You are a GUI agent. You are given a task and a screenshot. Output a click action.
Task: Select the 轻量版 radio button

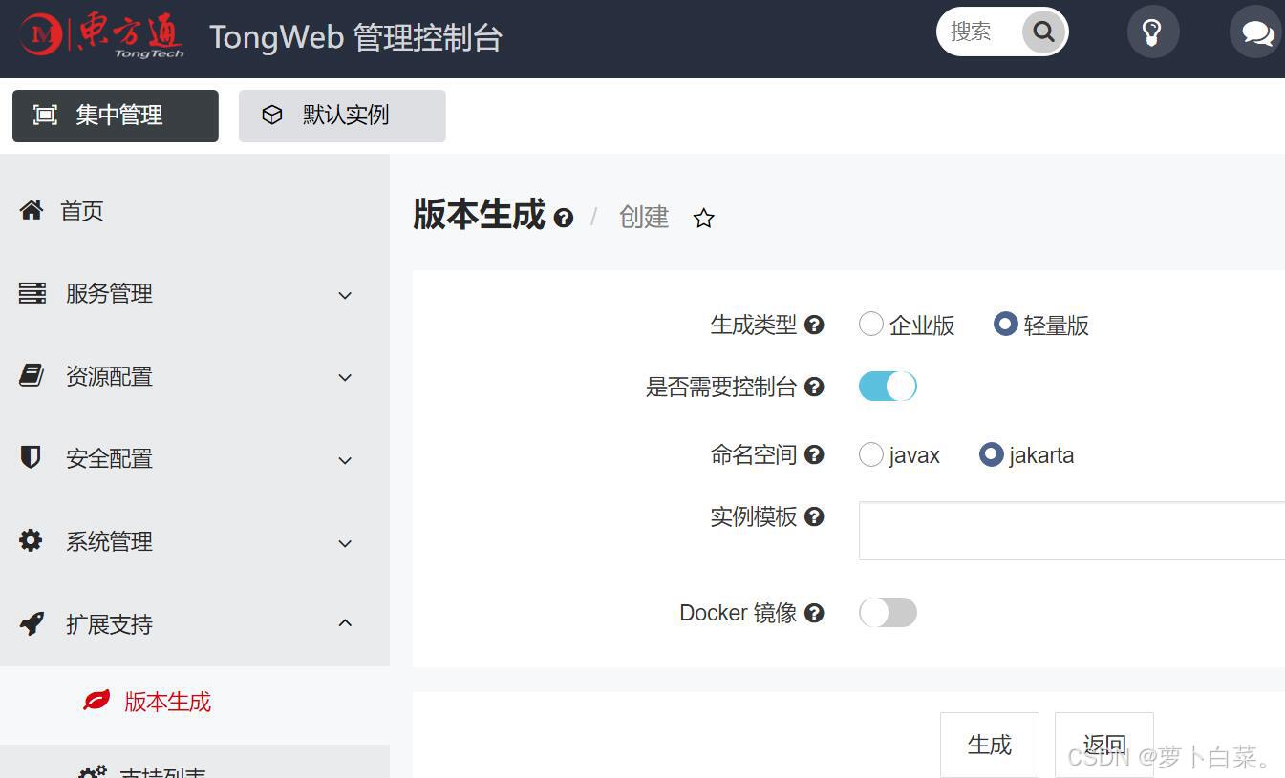click(x=1005, y=324)
